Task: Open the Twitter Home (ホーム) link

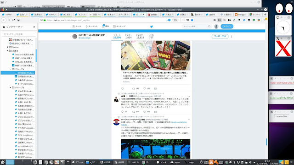Action: point(77,27)
